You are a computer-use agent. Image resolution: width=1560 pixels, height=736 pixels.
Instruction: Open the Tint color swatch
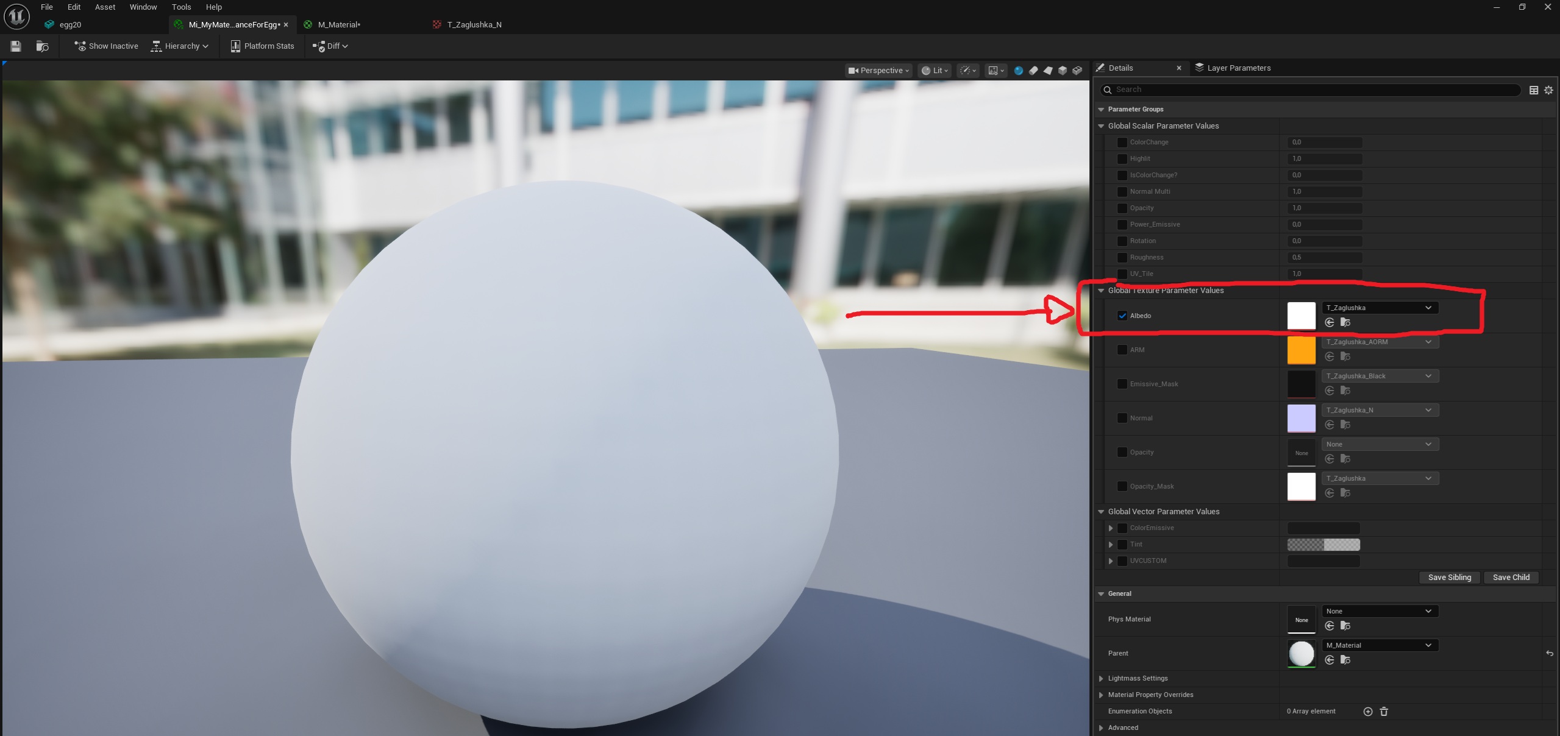1323,545
